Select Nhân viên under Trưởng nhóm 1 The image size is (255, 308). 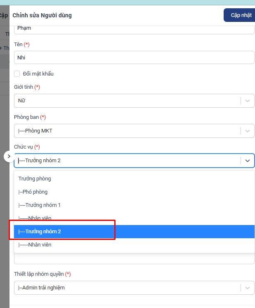(134, 218)
